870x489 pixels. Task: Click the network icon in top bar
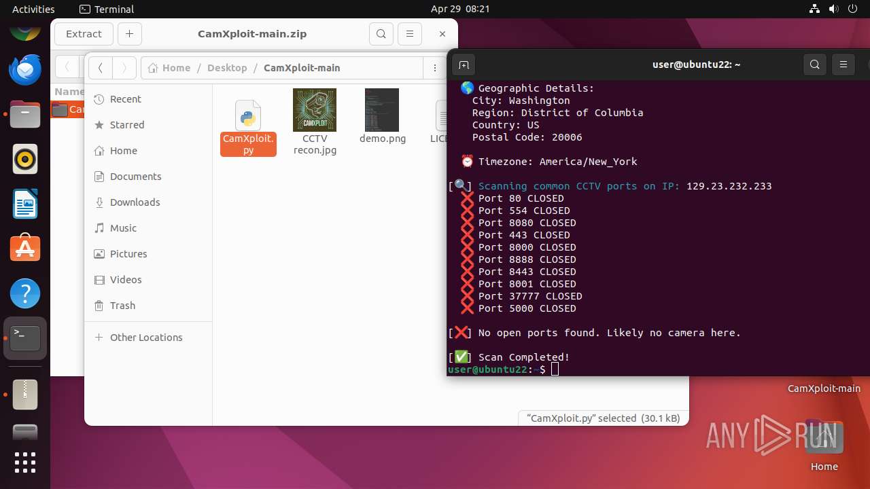[x=815, y=9]
